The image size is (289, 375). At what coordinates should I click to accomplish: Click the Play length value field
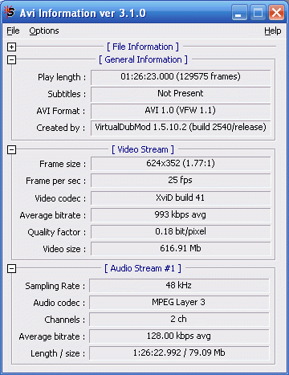click(x=181, y=77)
